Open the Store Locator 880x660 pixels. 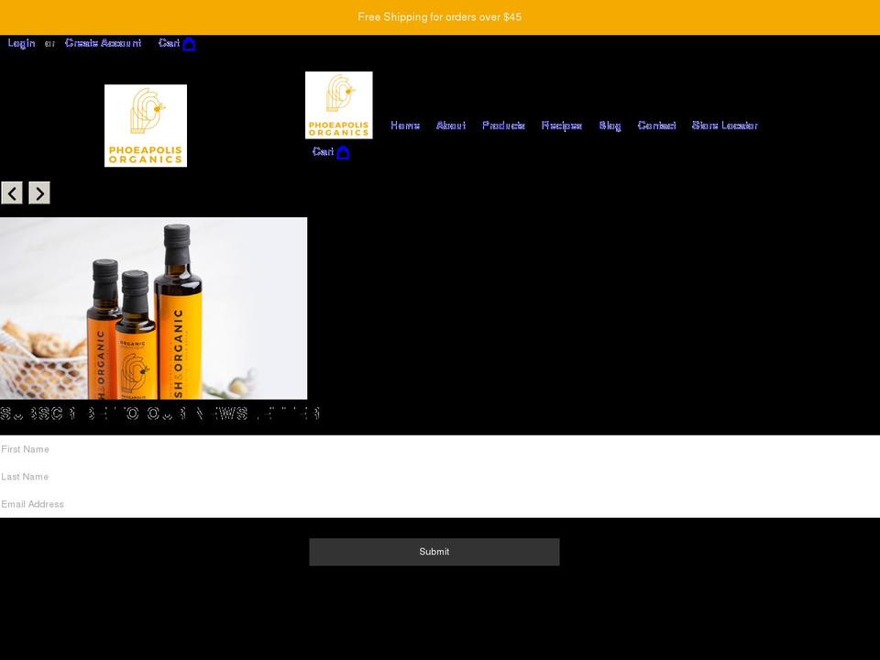[x=725, y=126]
